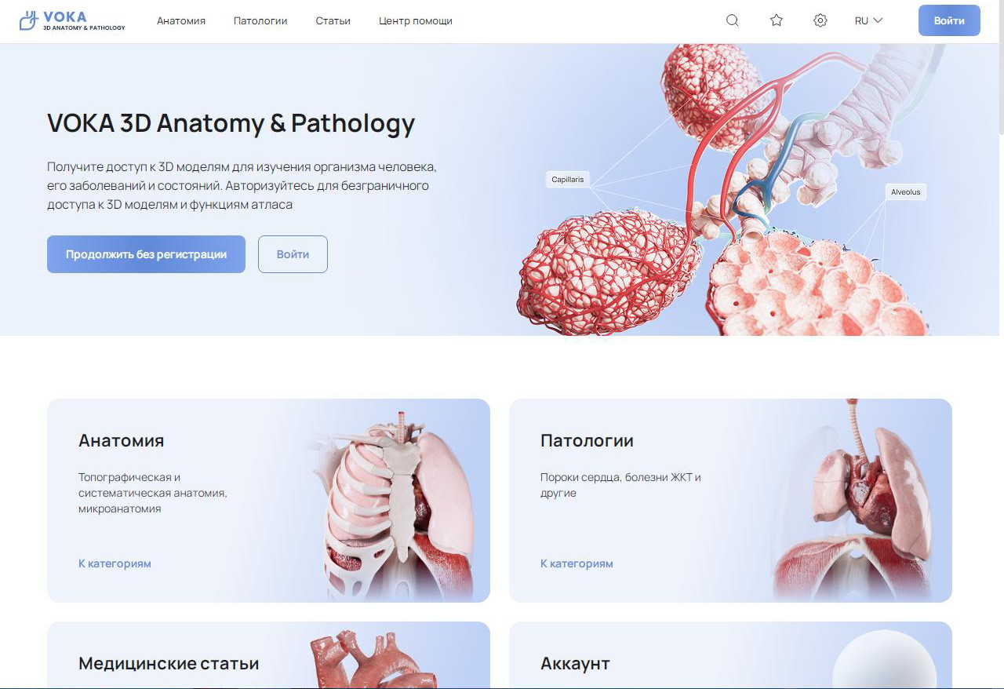The image size is (1004, 689).
Task: Go to the Статьи menu item
Action: pyautogui.click(x=333, y=21)
